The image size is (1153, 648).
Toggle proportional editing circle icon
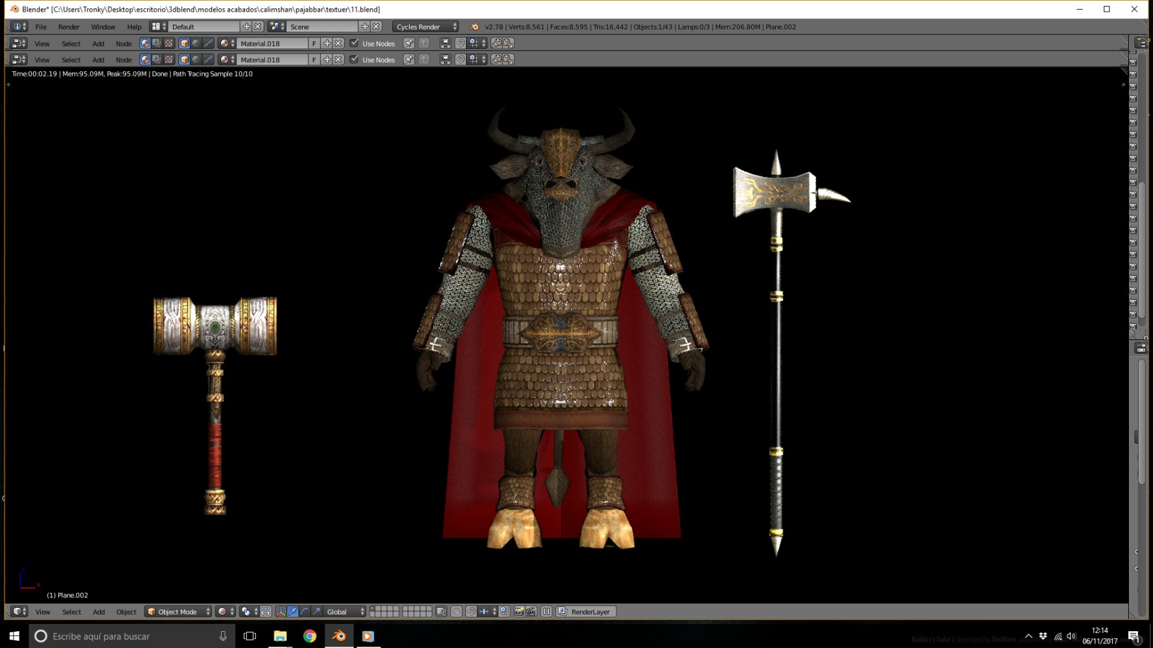point(456,612)
